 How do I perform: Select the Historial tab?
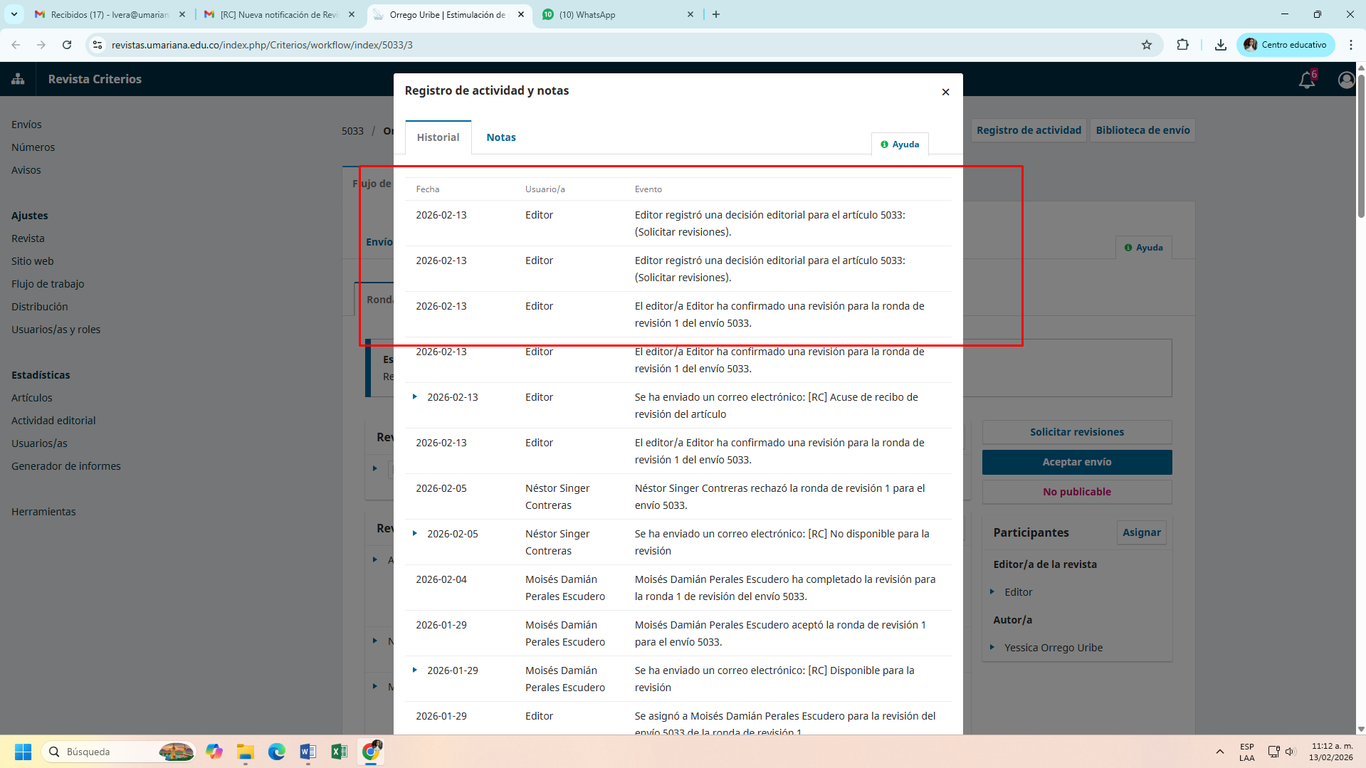(438, 137)
